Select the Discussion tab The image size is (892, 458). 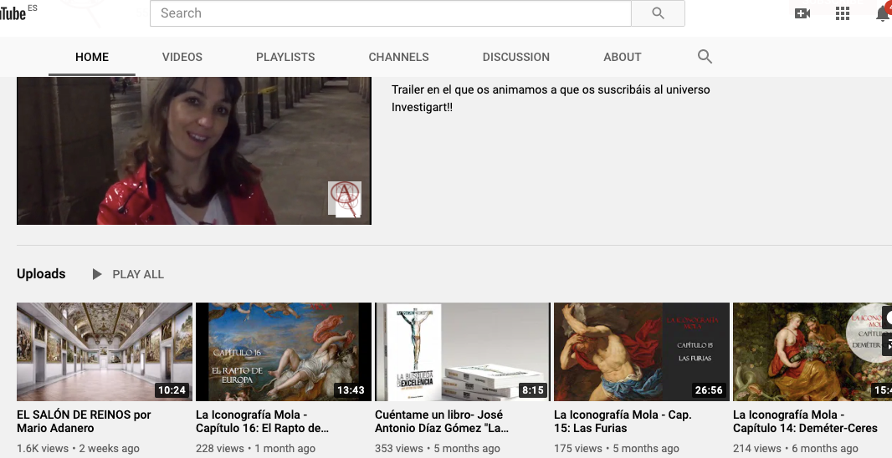pyautogui.click(x=516, y=57)
